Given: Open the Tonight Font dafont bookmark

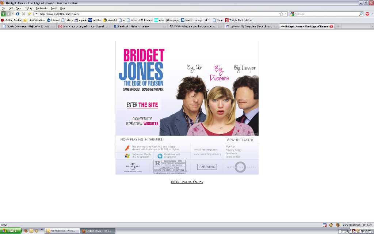Looking at the screenshot, I should 240,20.
